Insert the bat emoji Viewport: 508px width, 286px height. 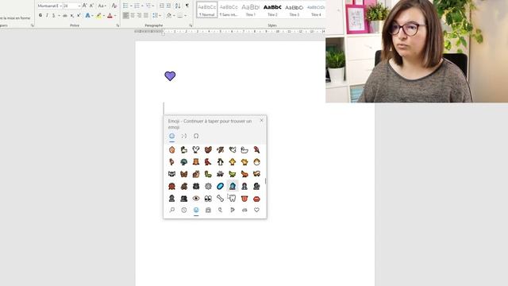(171, 174)
